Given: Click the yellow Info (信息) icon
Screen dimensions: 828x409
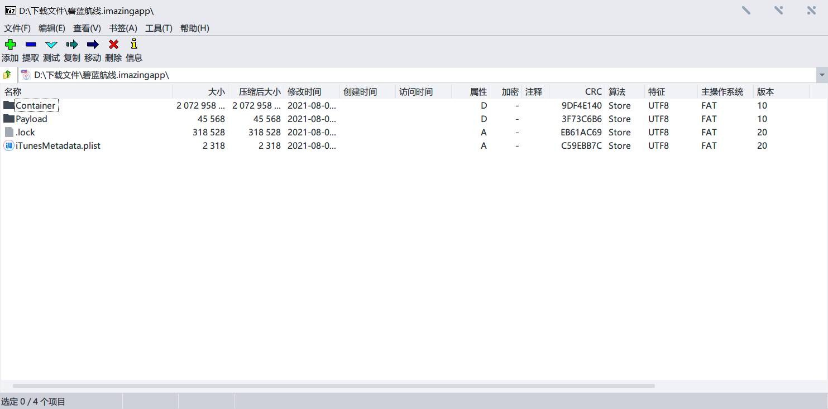Looking at the screenshot, I should pyautogui.click(x=134, y=45).
